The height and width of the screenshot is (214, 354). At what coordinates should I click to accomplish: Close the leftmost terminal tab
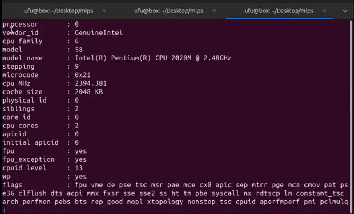(104, 11)
